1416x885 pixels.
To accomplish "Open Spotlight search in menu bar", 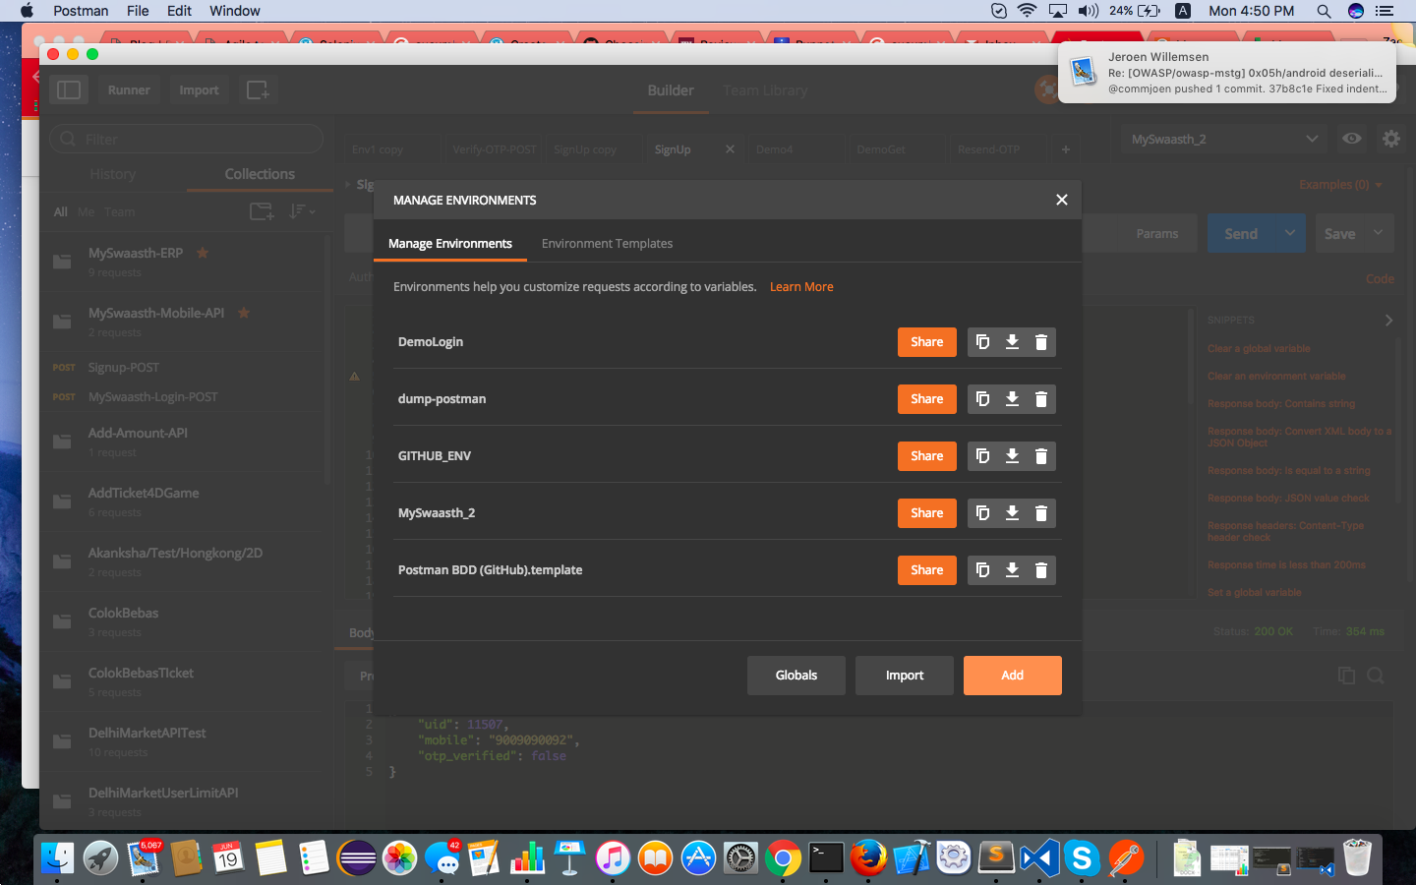I will pyautogui.click(x=1324, y=11).
